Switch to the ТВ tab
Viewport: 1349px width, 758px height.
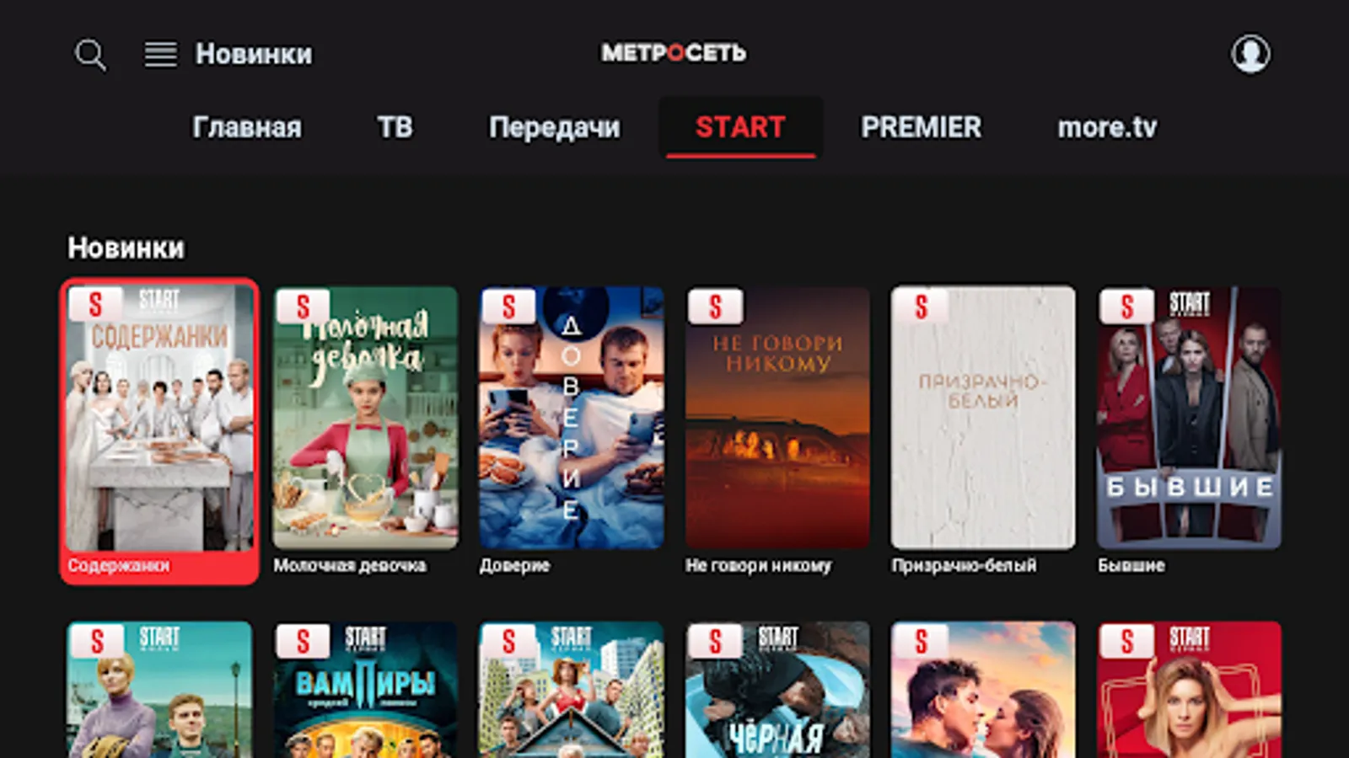(x=395, y=127)
